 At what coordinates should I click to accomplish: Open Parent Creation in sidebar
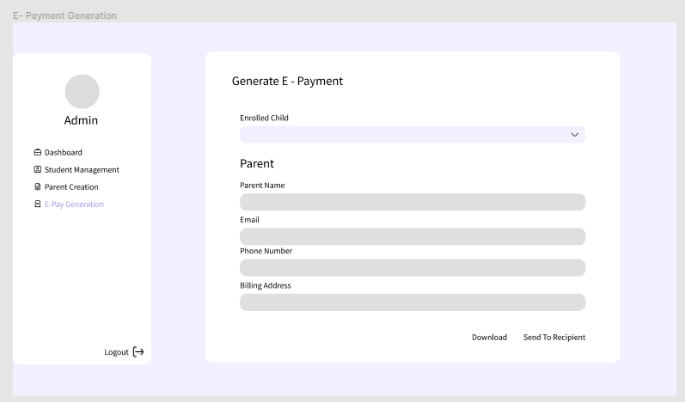[71, 186]
